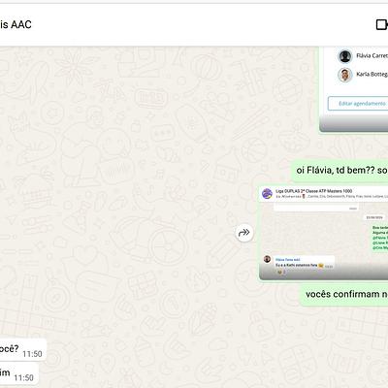Open Flávia Carre profile picture
This screenshot has width=388, height=388.
[345, 56]
